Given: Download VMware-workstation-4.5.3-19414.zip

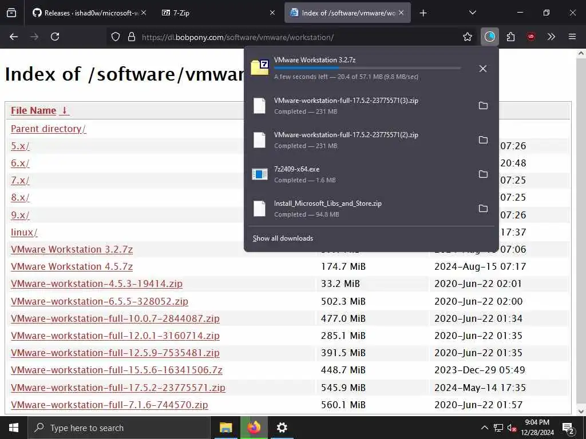Looking at the screenshot, I should click(97, 284).
